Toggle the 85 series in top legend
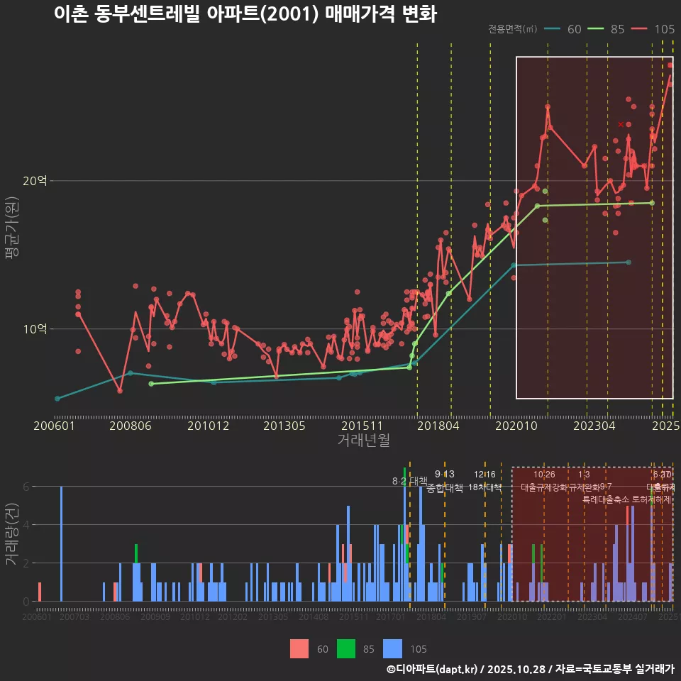The width and height of the screenshot is (681, 681). point(617,29)
